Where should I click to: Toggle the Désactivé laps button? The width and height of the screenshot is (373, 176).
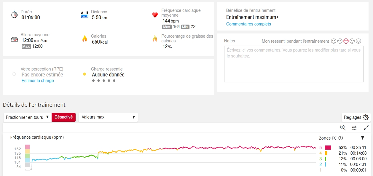(63, 117)
